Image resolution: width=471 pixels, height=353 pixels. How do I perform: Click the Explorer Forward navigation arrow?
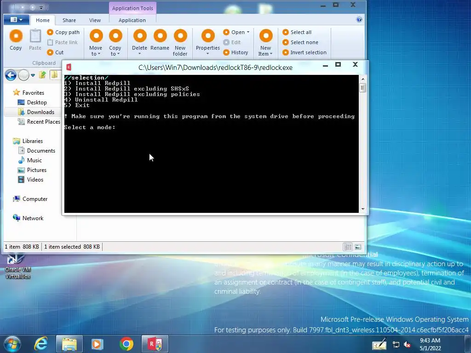coord(24,75)
